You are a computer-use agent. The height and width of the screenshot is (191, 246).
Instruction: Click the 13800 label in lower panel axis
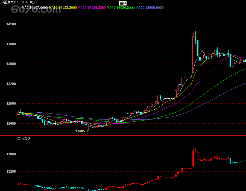(11, 154)
